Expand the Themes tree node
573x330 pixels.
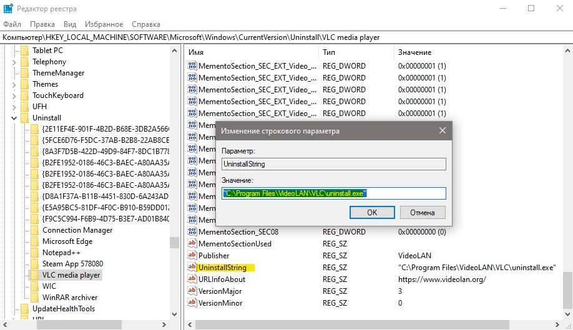point(14,85)
